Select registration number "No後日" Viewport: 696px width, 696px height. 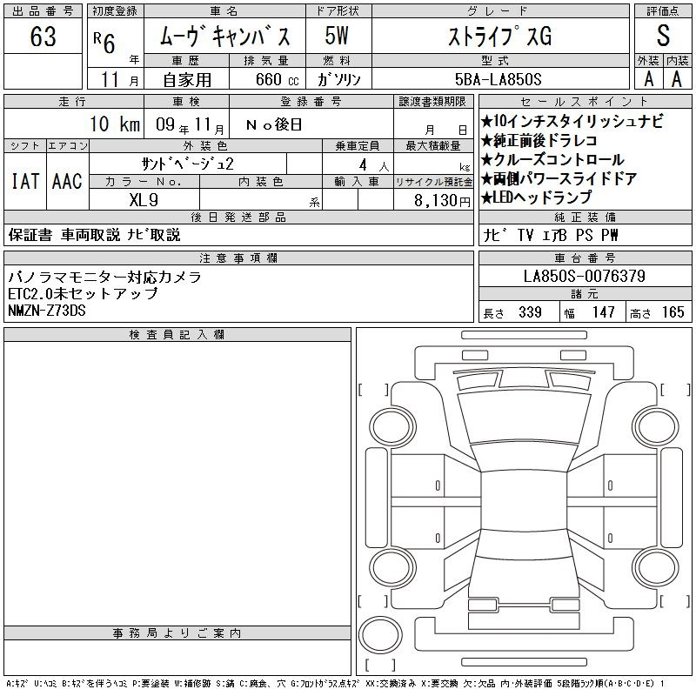coord(274,124)
